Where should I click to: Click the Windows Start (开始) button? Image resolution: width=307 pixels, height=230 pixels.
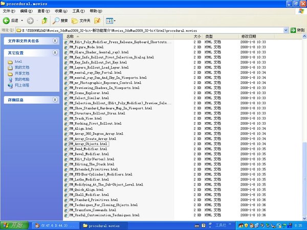14,225
